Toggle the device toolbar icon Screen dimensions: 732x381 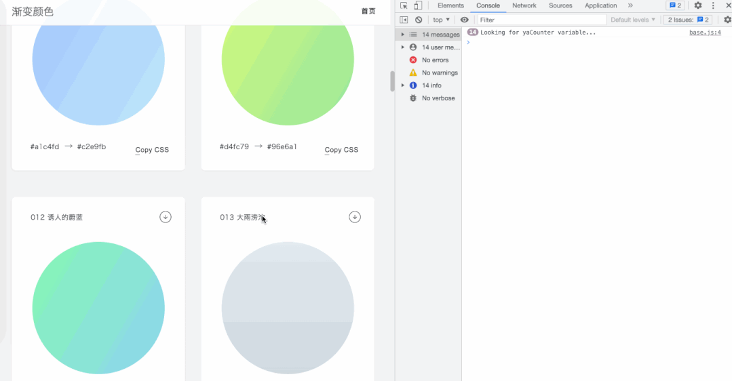(x=418, y=5)
